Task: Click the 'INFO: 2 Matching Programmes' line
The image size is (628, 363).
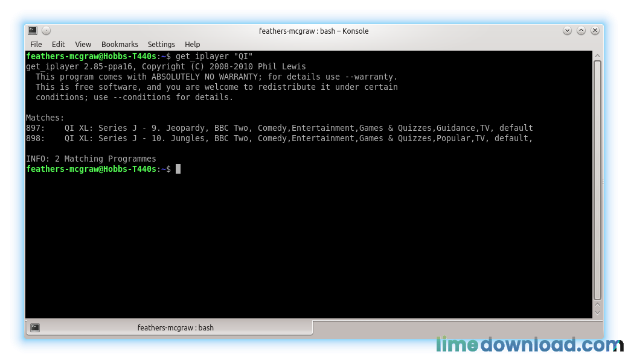Action: click(91, 159)
